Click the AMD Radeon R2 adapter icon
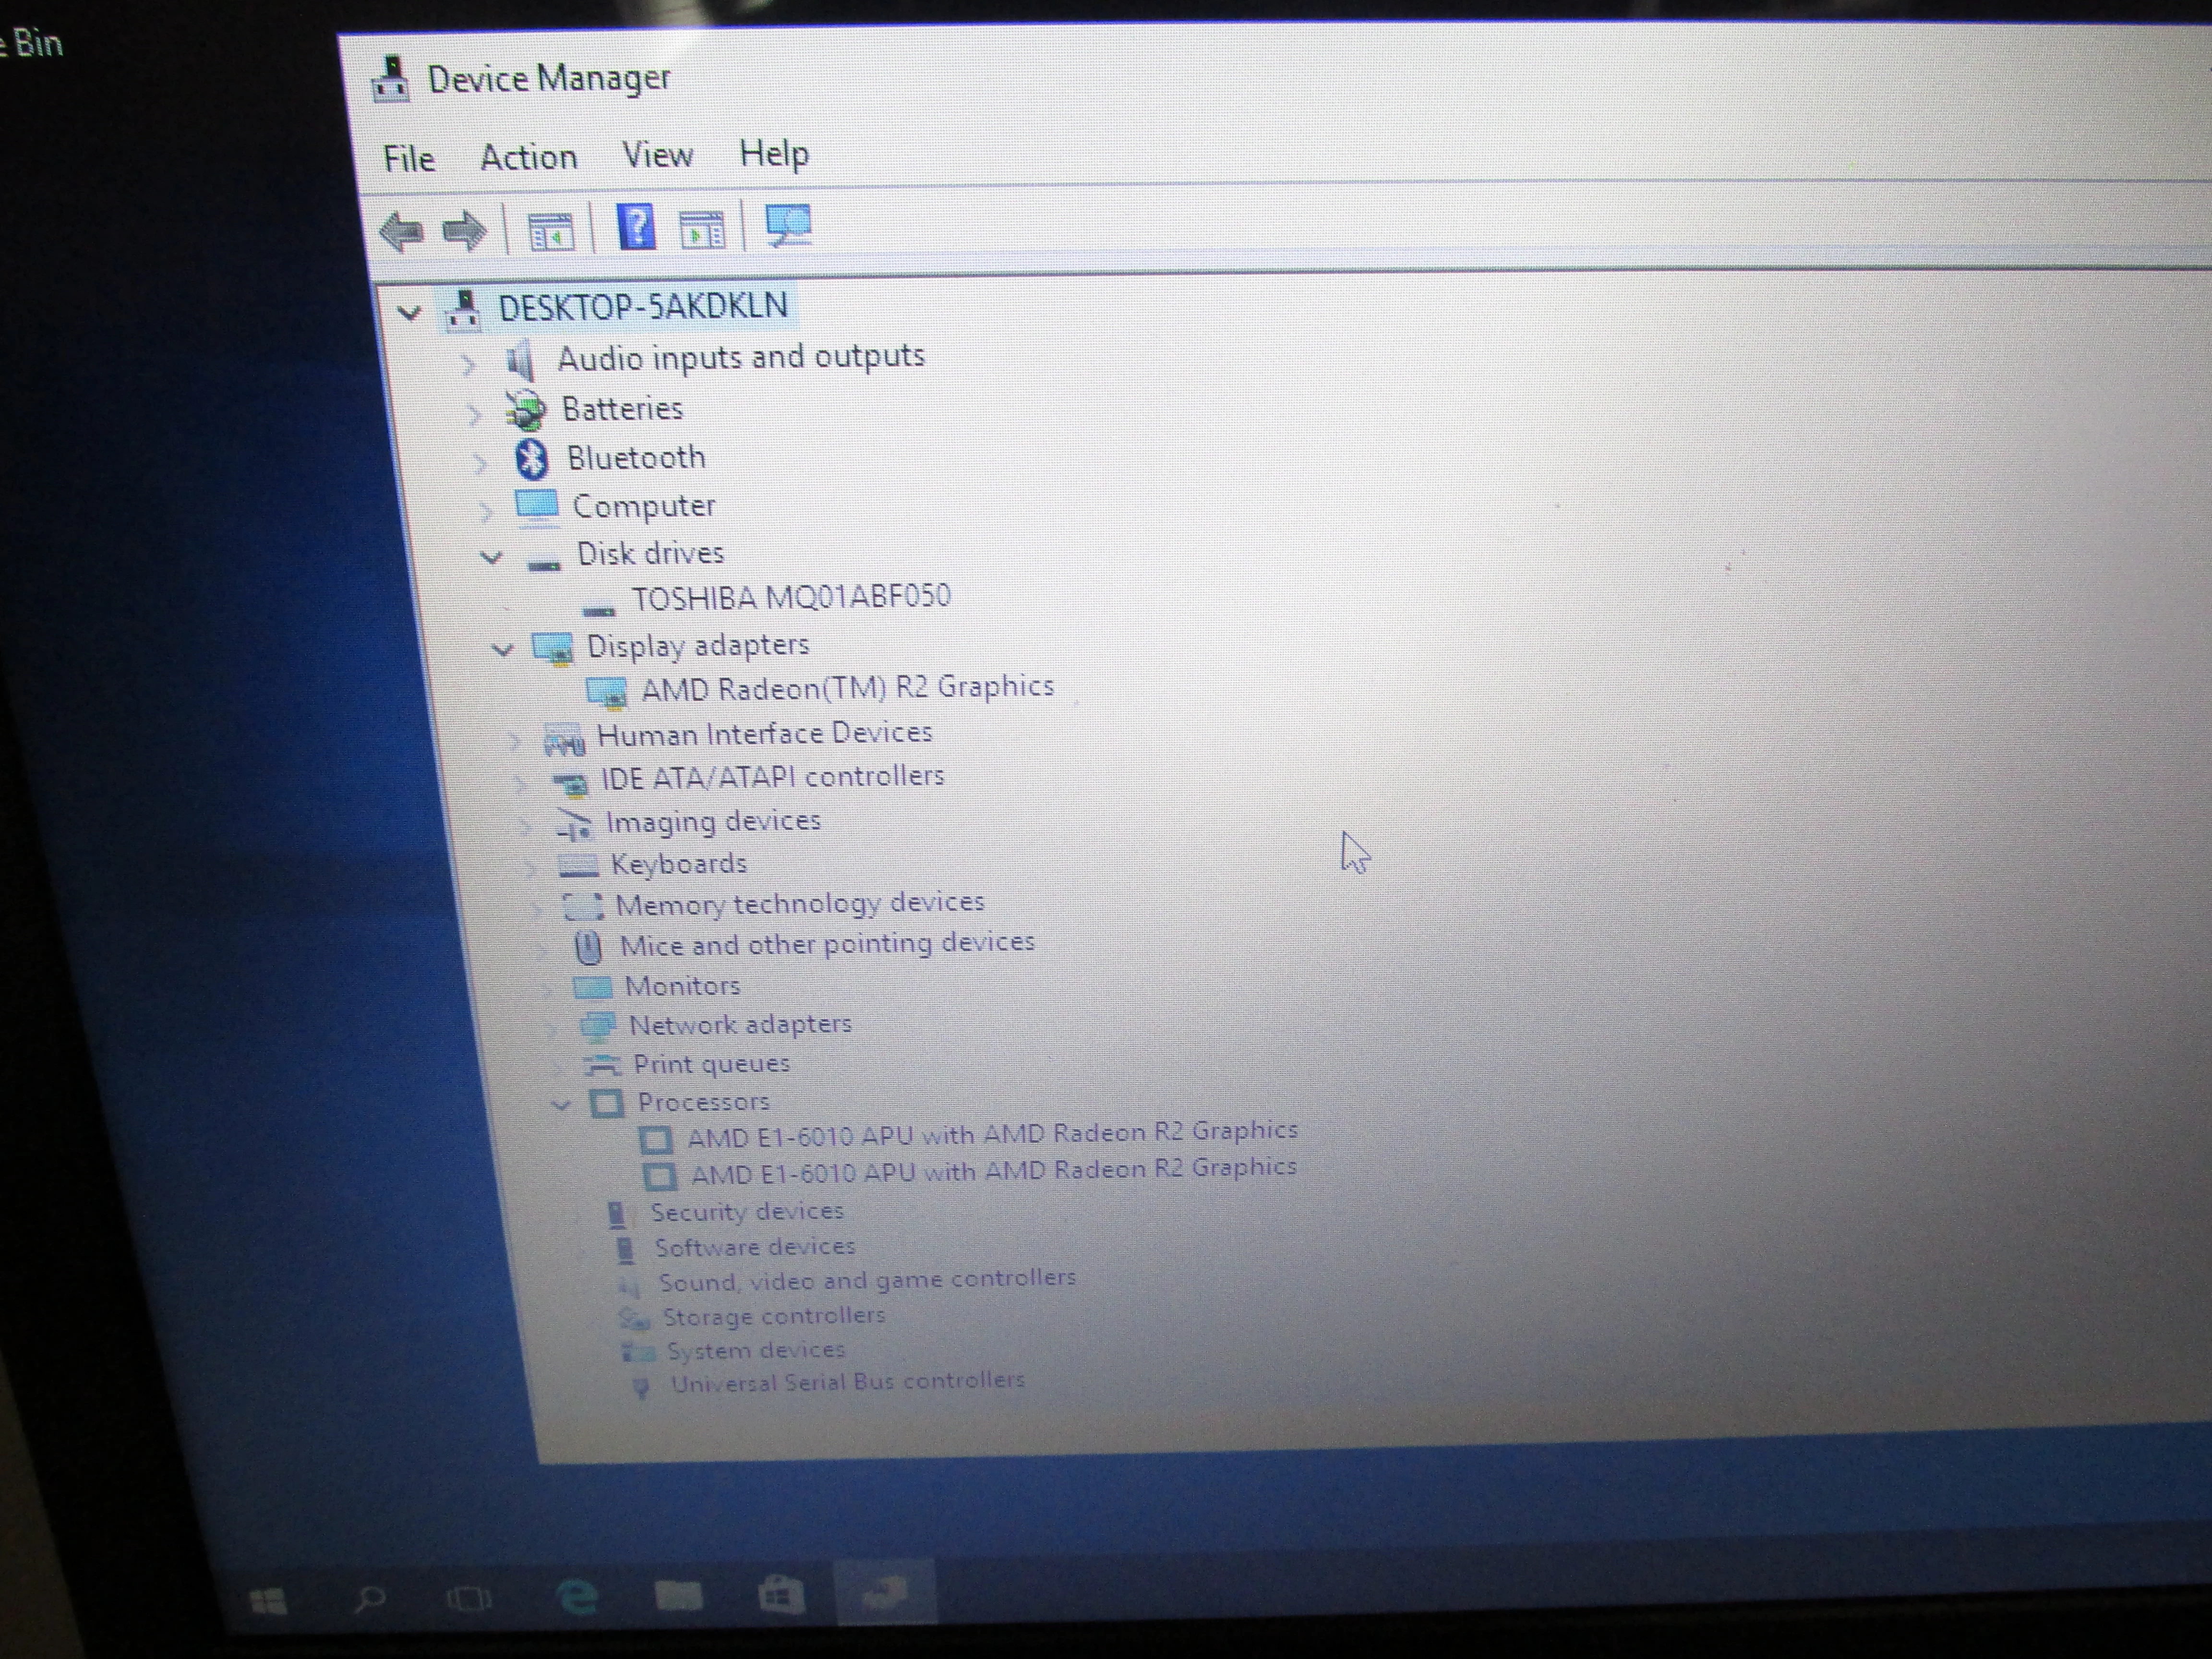The image size is (2212, 1659). [x=607, y=692]
